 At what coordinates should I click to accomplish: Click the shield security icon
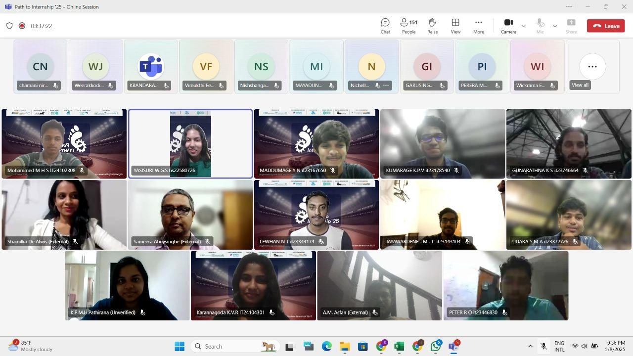coord(9,26)
